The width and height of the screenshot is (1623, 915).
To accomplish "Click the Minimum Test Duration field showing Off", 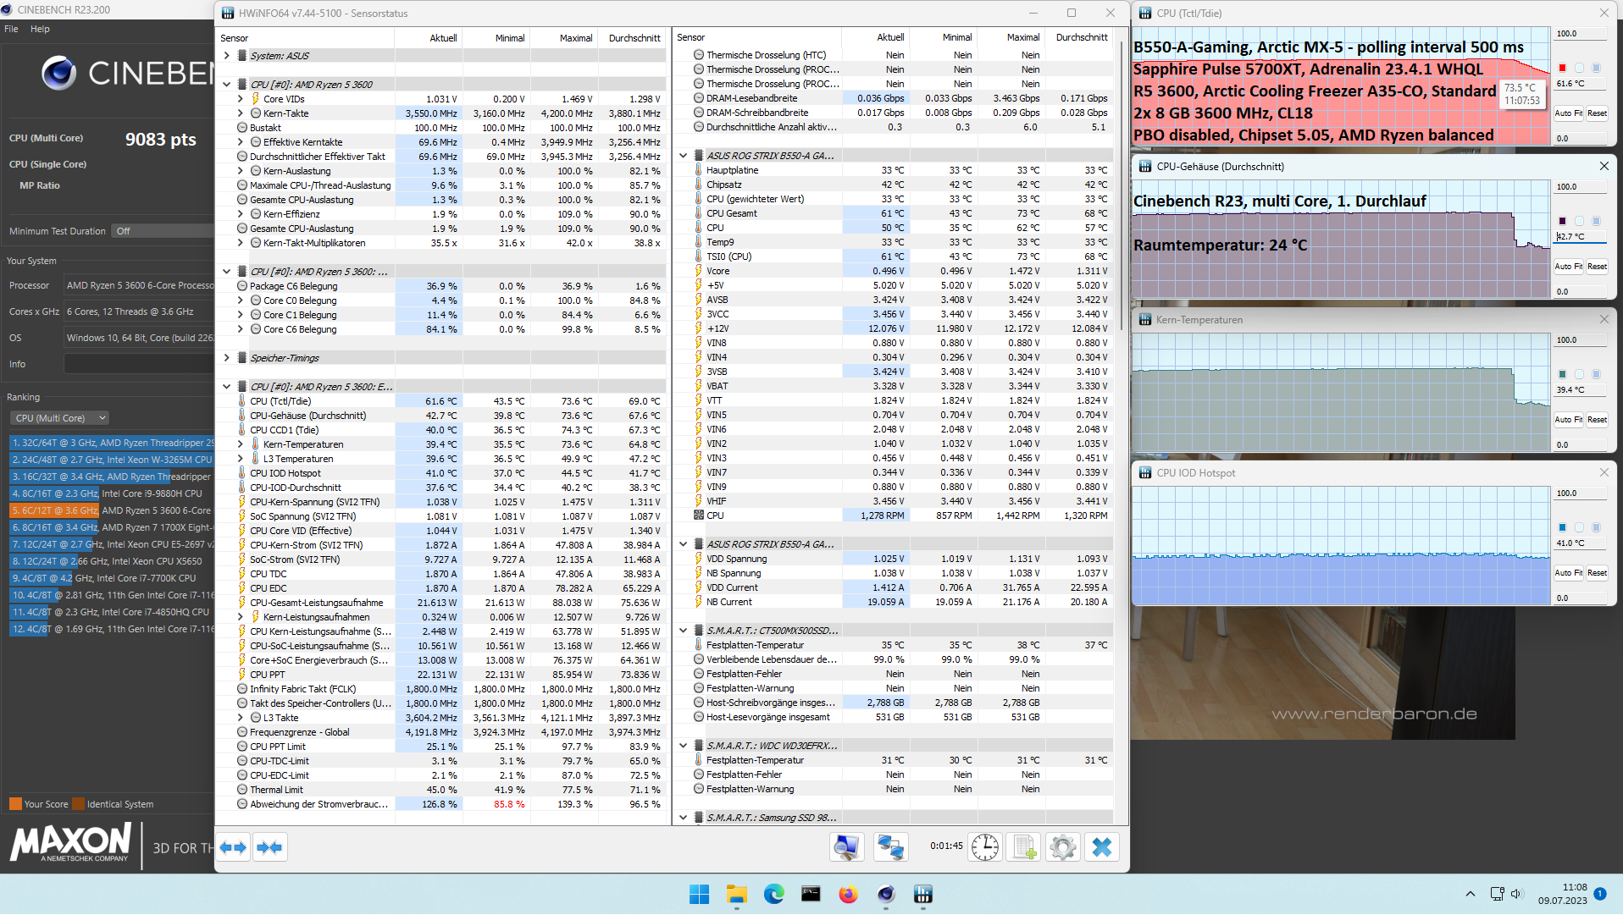I will [163, 231].
